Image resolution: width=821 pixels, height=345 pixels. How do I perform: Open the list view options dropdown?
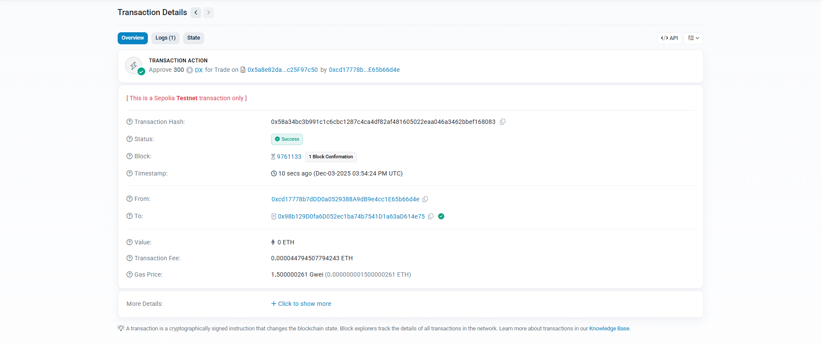(693, 38)
